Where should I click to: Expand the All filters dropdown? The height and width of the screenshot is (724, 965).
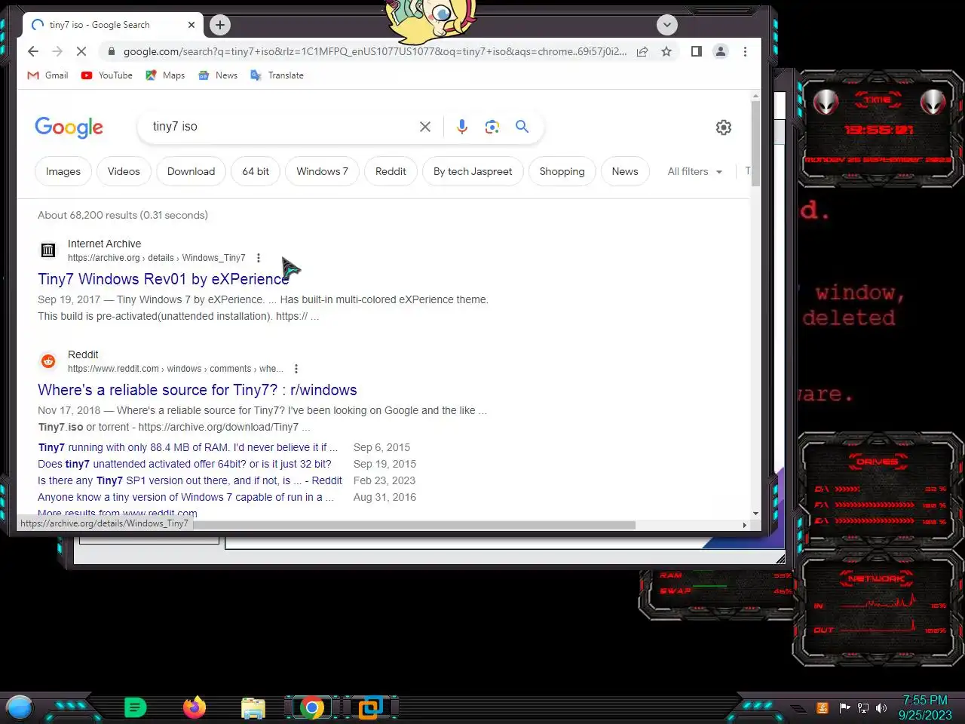tap(694, 172)
